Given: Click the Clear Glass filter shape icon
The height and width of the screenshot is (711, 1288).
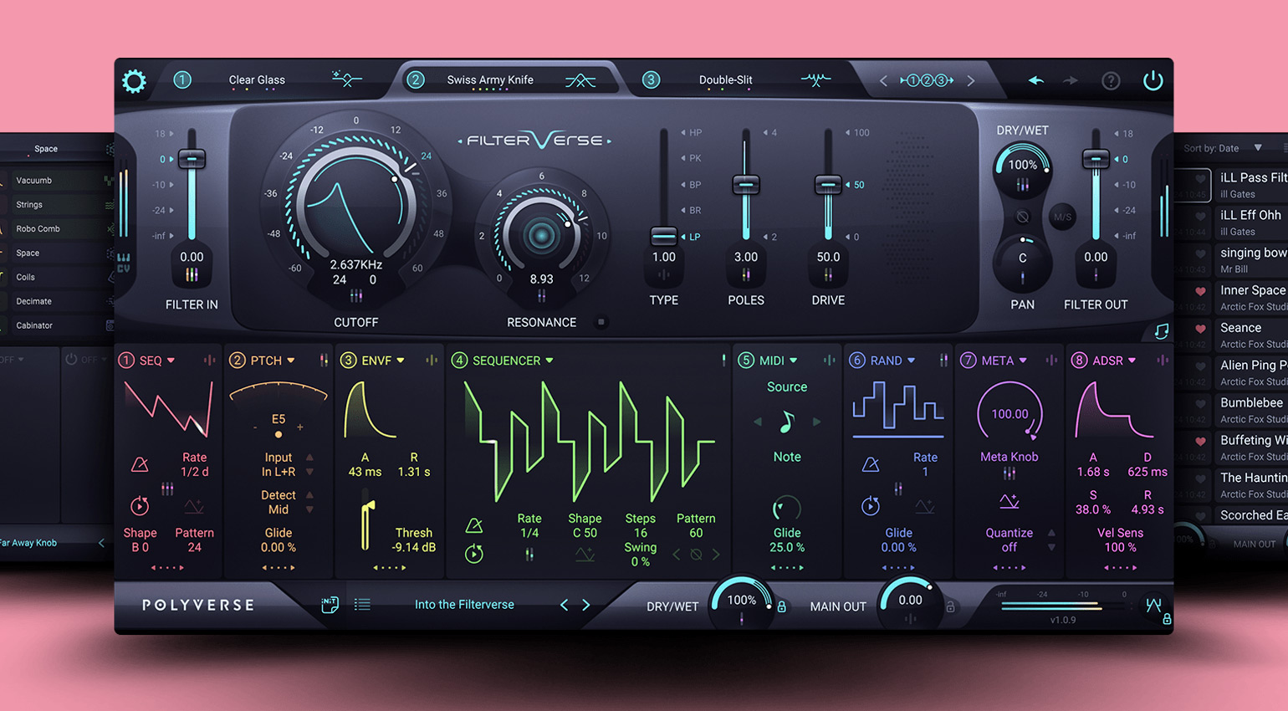Looking at the screenshot, I should [346, 80].
